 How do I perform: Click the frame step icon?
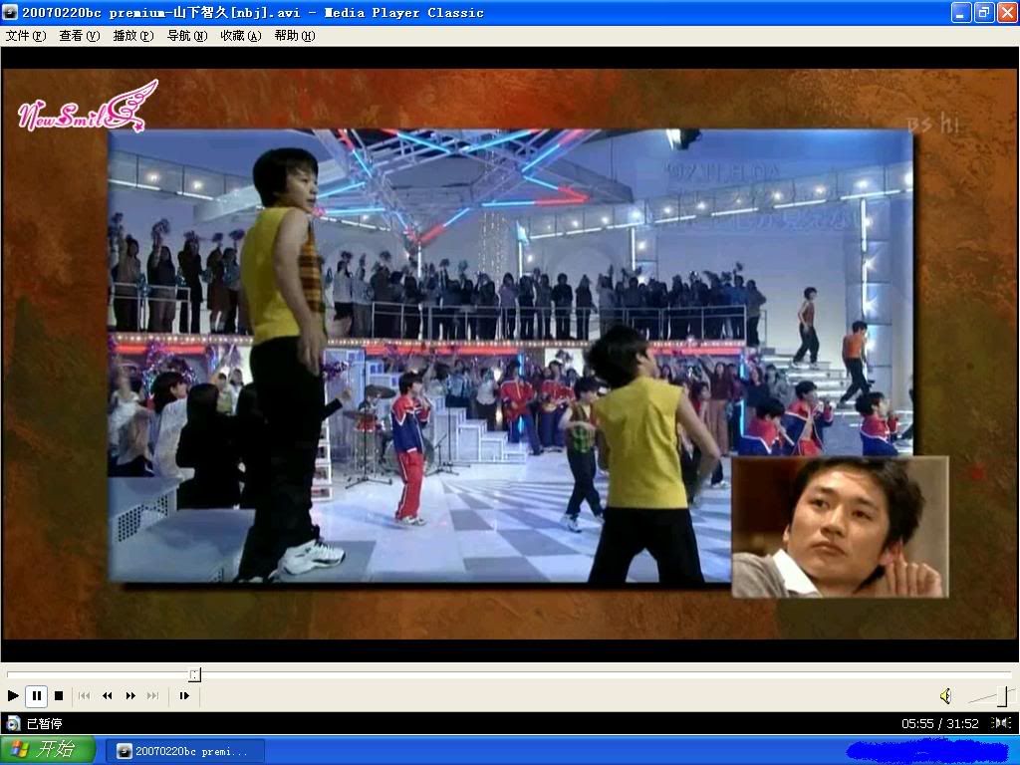(184, 696)
